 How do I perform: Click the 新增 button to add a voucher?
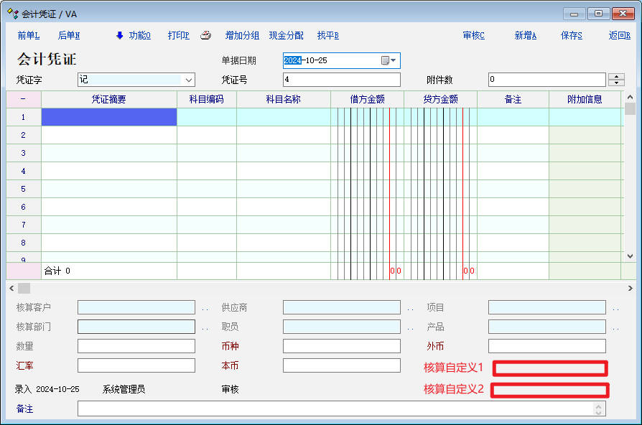[x=525, y=36]
